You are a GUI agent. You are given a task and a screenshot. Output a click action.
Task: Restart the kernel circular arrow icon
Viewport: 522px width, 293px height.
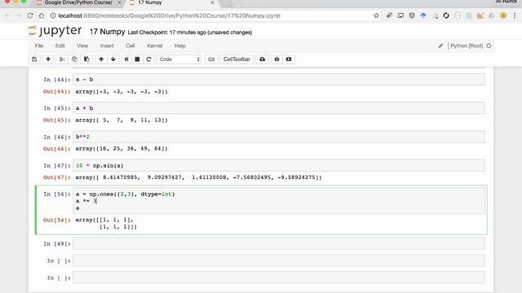point(148,59)
